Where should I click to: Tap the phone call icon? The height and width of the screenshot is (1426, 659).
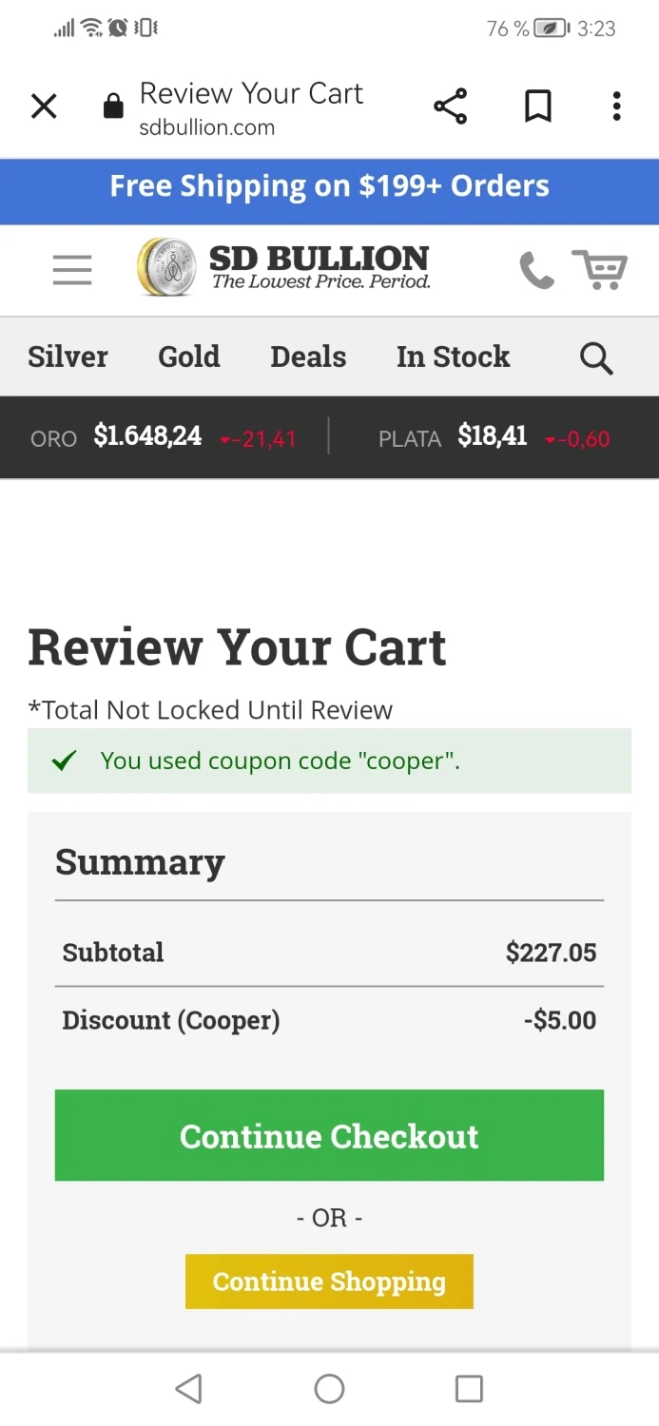(536, 270)
